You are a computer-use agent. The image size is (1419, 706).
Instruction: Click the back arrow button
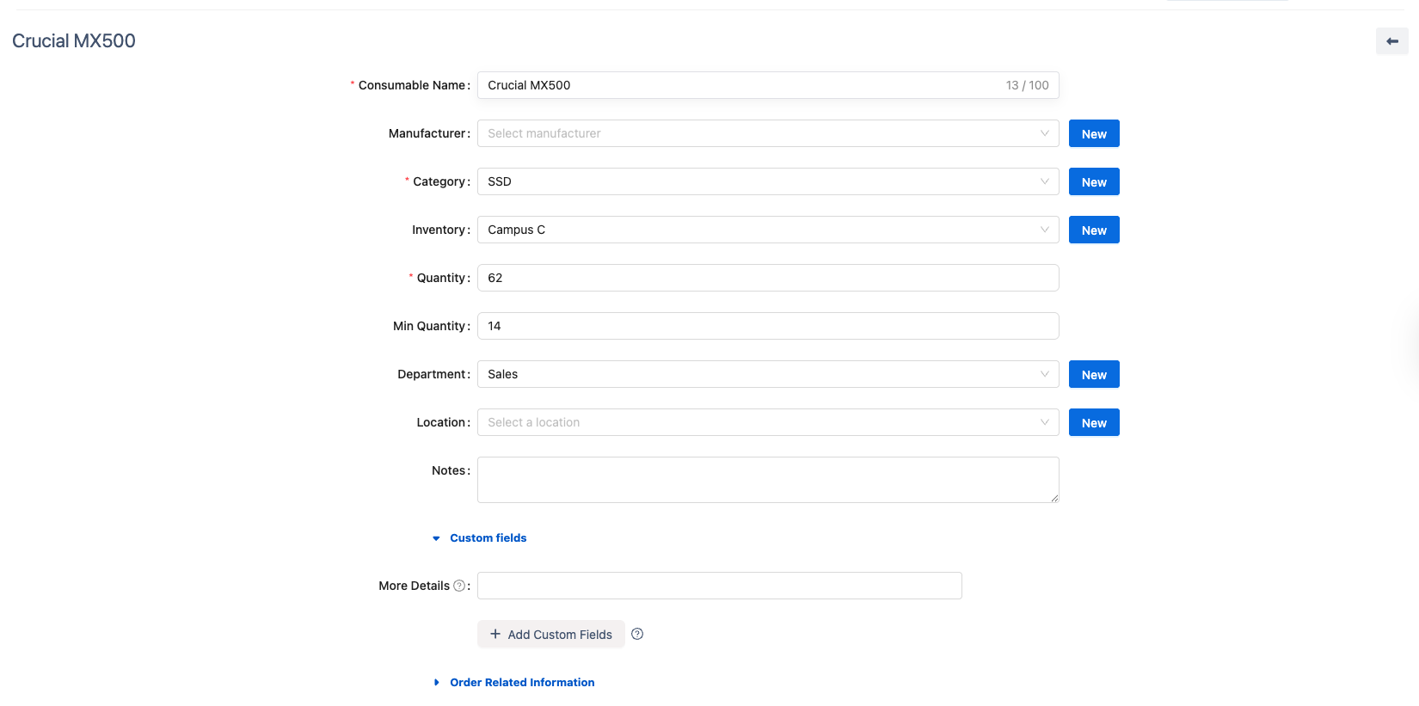[x=1391, y=41]
